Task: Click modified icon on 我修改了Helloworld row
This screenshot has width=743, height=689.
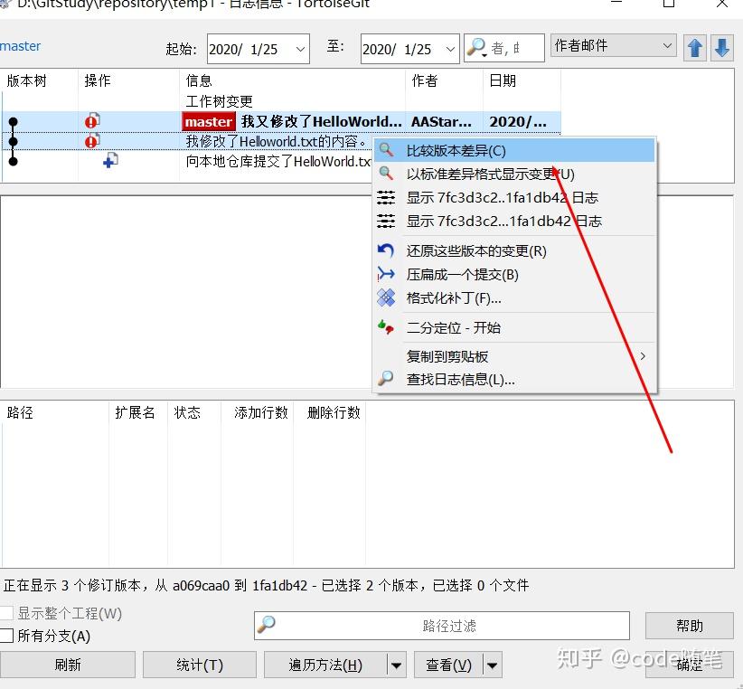Action: (92, 141)
